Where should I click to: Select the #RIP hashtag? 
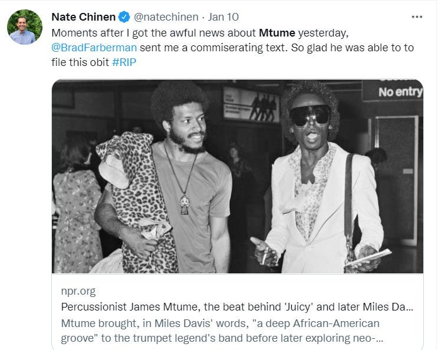pyautogui.click(x=124, y=62)
